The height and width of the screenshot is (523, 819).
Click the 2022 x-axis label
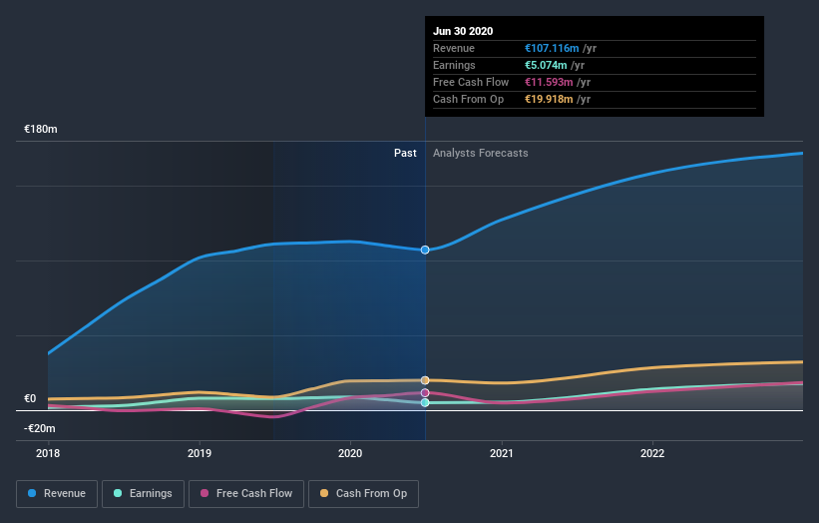click(x=652, y=453)
